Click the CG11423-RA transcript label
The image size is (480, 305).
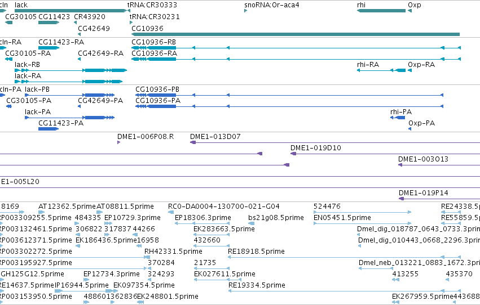pos(61,42)
